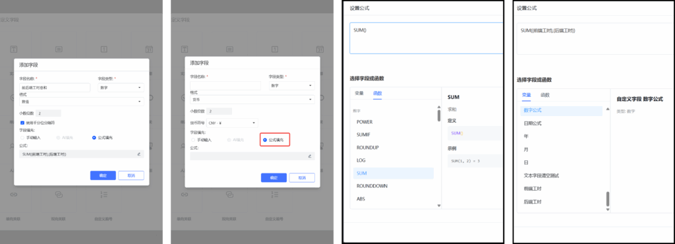Open 字段类型 dropdown in the dialog with empty name

point(292,86)
